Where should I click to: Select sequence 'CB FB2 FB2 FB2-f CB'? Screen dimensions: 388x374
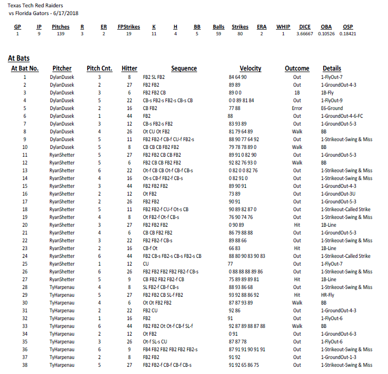163,280
